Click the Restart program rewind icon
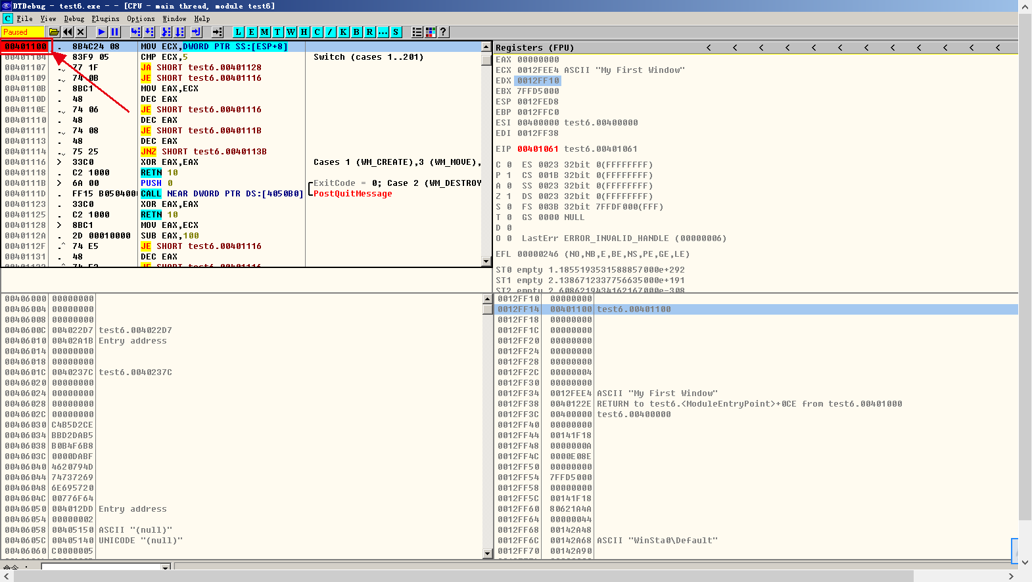The image size is (1032, 582). coord(68,32)
